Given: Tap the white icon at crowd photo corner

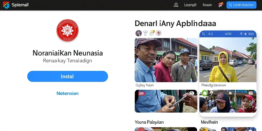Looking at the screenshot, I should 251,93.
